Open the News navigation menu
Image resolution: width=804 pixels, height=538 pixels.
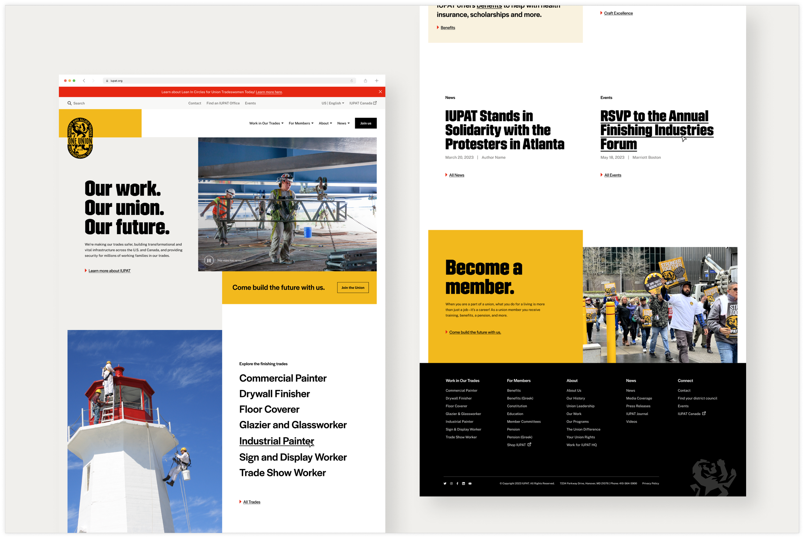pos(343,123)
